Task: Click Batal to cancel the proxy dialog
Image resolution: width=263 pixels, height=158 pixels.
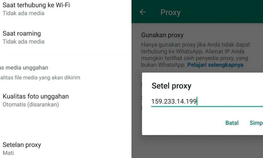Action: (x=232, y=123)
